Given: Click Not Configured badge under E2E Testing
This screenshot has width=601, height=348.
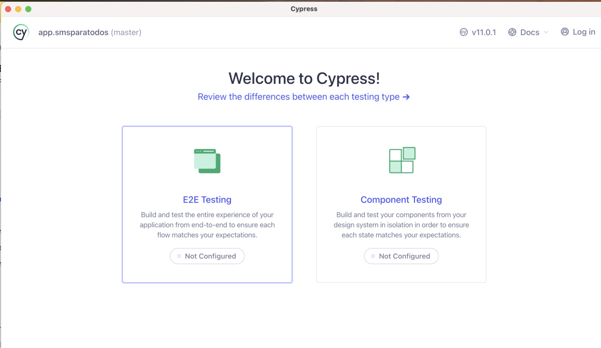Looking at the screenshot, I should [207, 256].
